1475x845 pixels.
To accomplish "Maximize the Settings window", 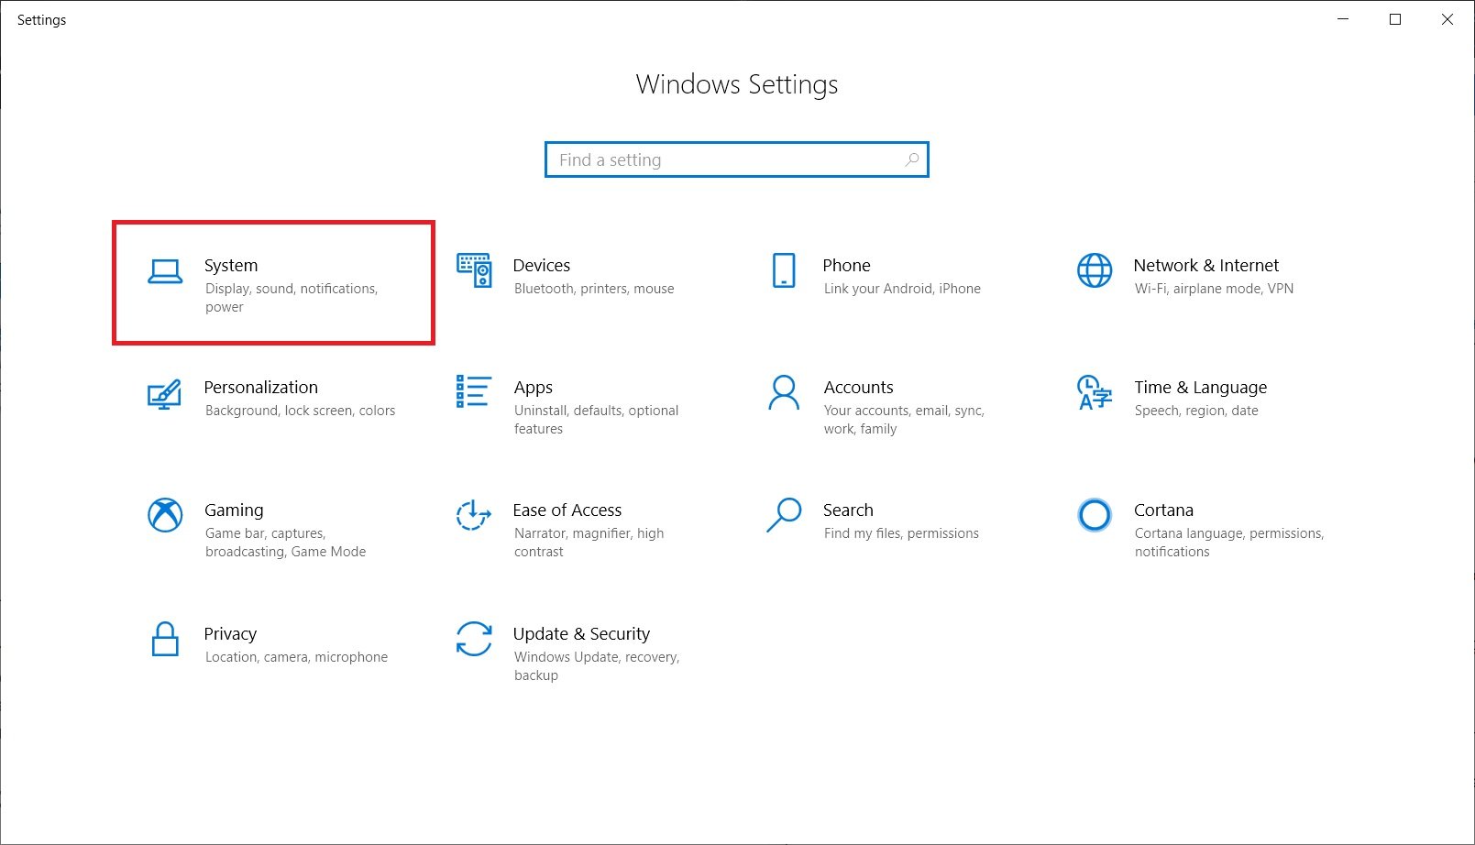I will coord(1395,19).
